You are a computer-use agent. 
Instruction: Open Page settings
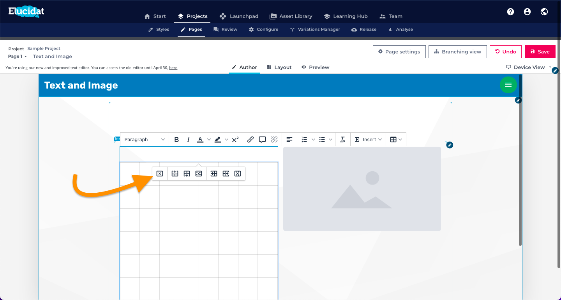(399, 52)
